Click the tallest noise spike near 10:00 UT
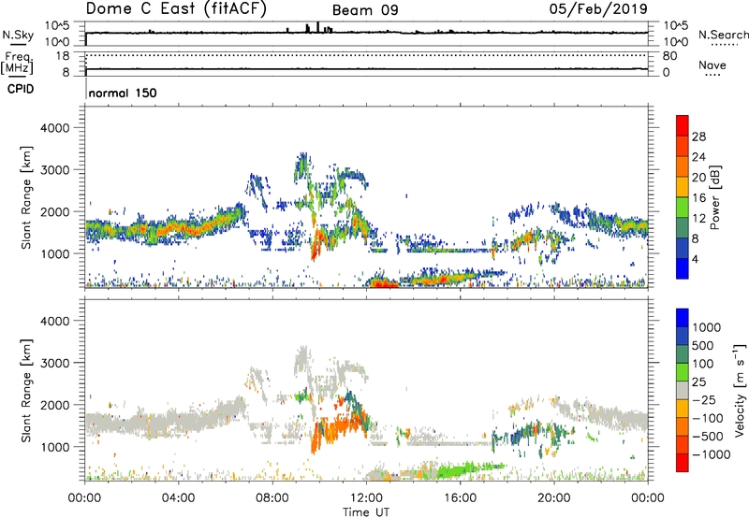The height and width of the screenshot is (518, 749). (318, 27)
